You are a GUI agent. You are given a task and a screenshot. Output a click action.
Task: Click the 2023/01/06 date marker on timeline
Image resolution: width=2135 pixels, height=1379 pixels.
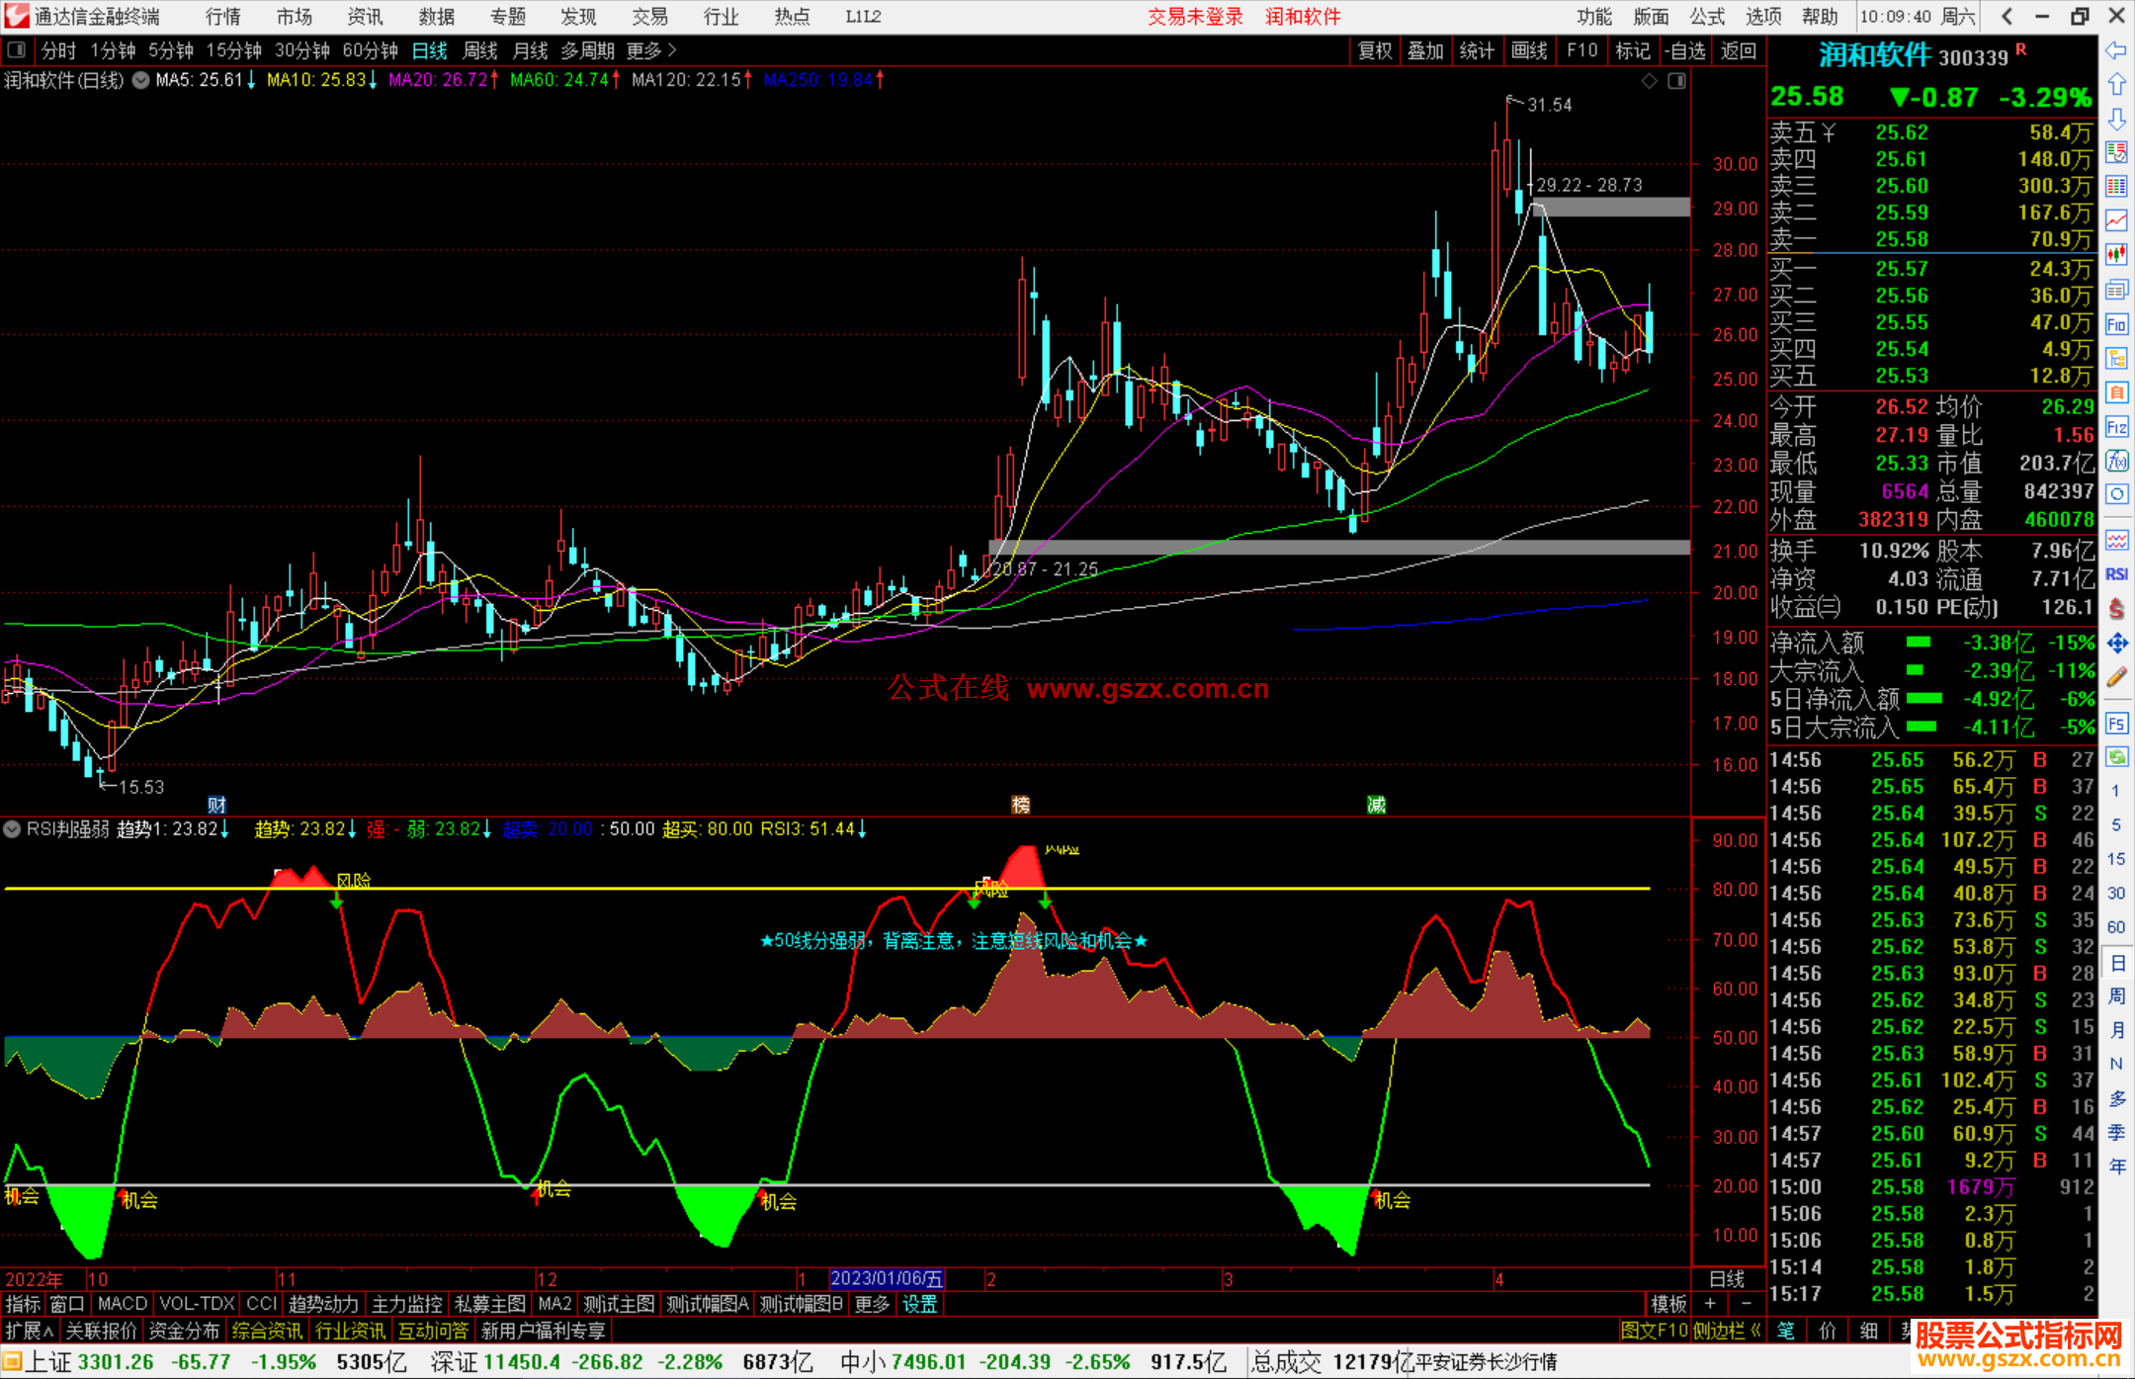[x=887, y=1279]
